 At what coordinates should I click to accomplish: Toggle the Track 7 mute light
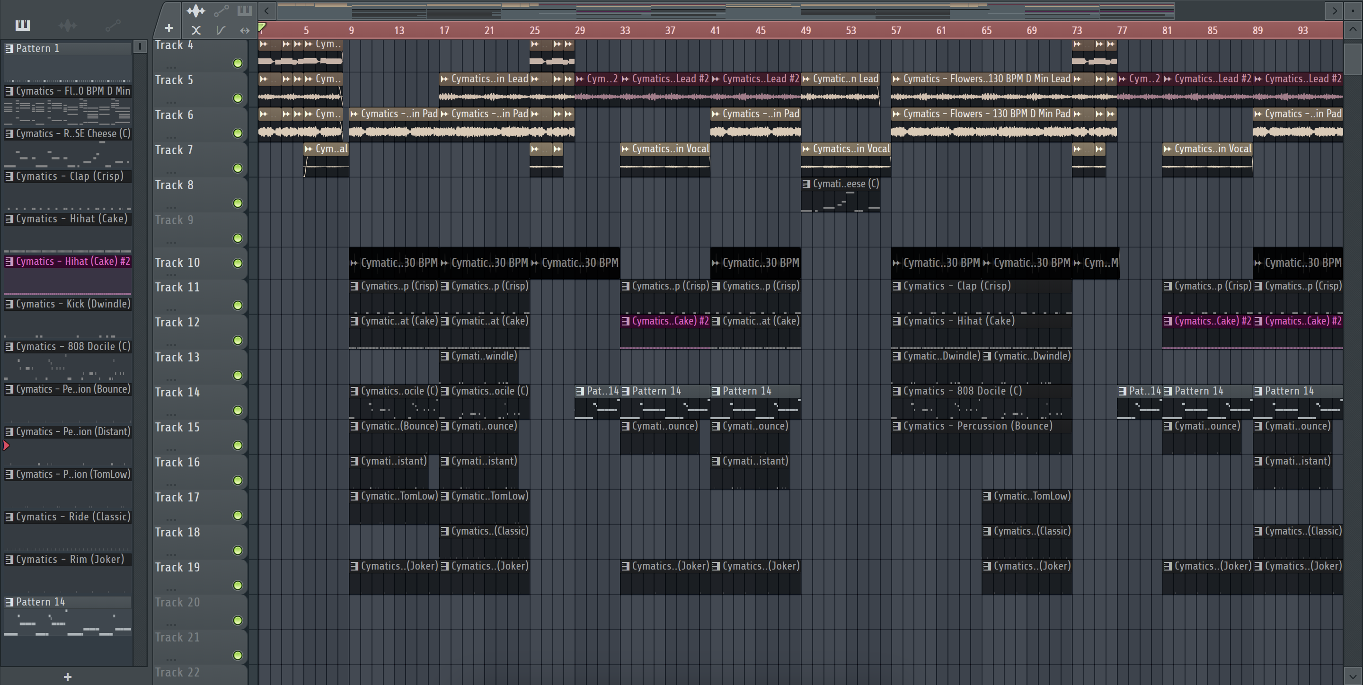[238, 168]
